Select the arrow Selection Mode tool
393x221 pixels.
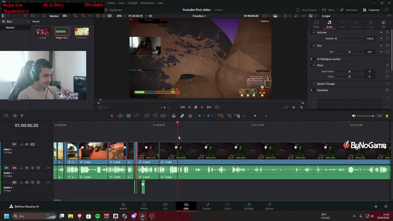pos(112,116)
